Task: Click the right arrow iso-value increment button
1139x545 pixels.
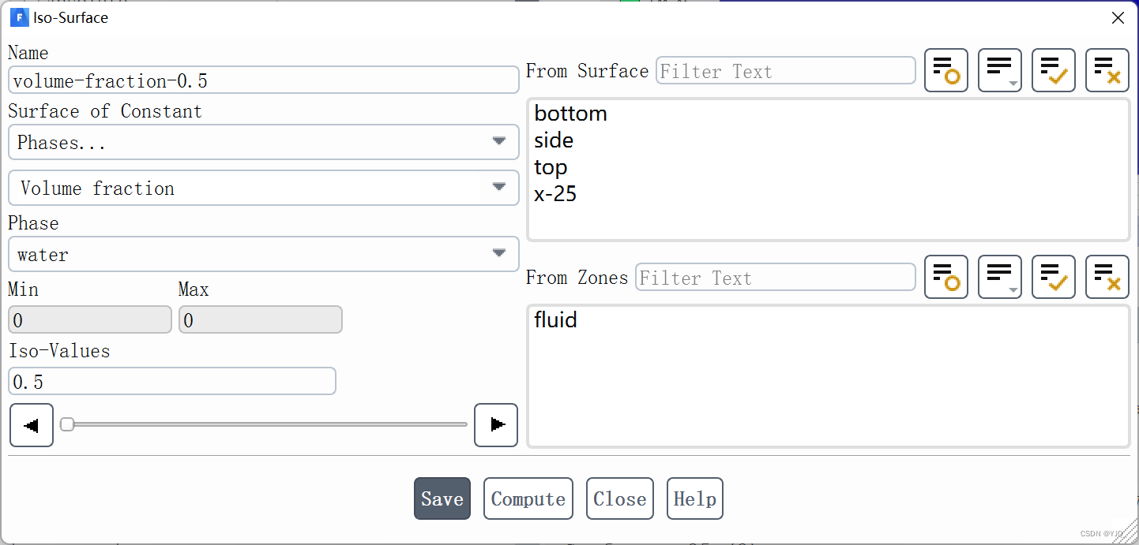Action: pos(496,425)
